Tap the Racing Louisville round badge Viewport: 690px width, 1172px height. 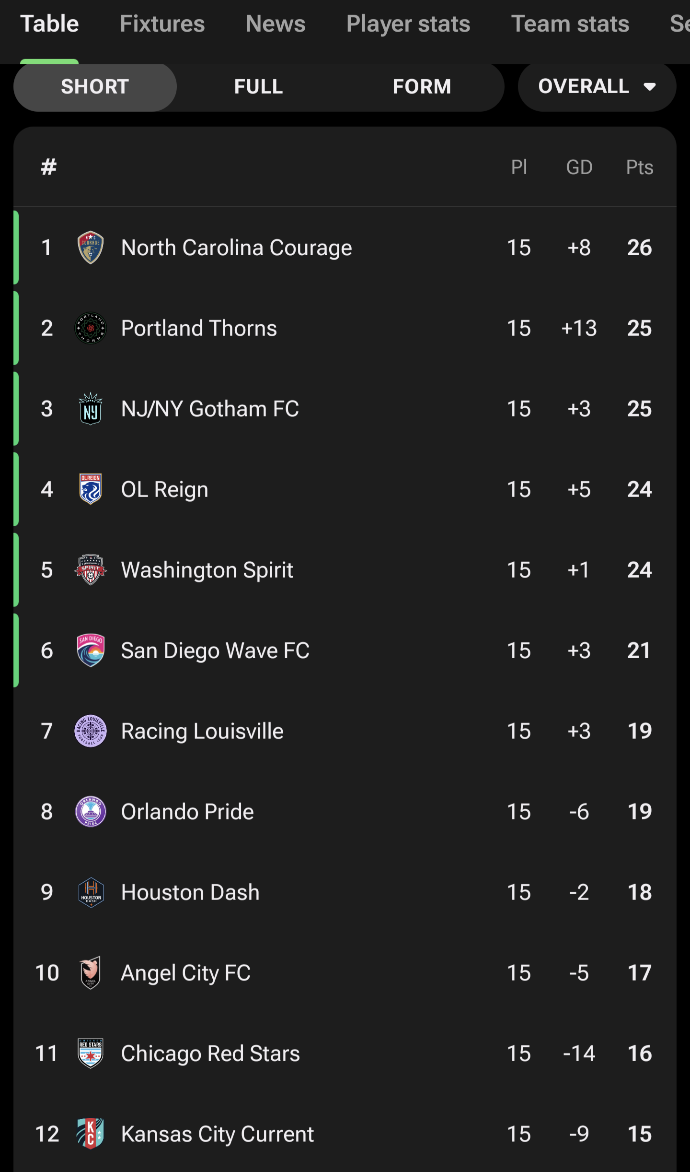[x=91, y=731]
